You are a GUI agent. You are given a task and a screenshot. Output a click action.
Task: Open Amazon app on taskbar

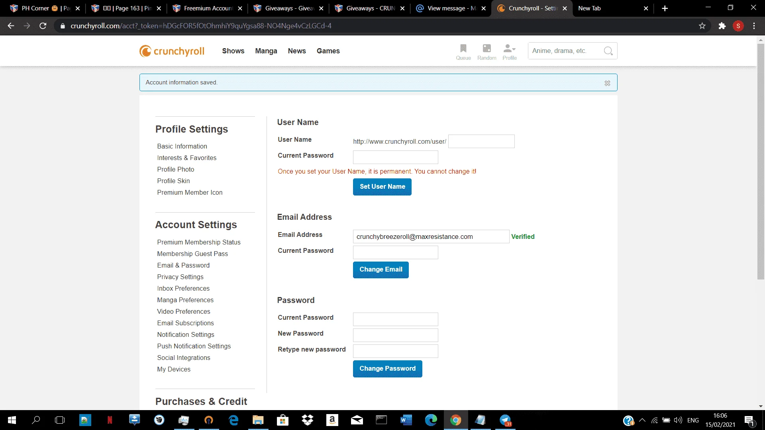[332, 420]
